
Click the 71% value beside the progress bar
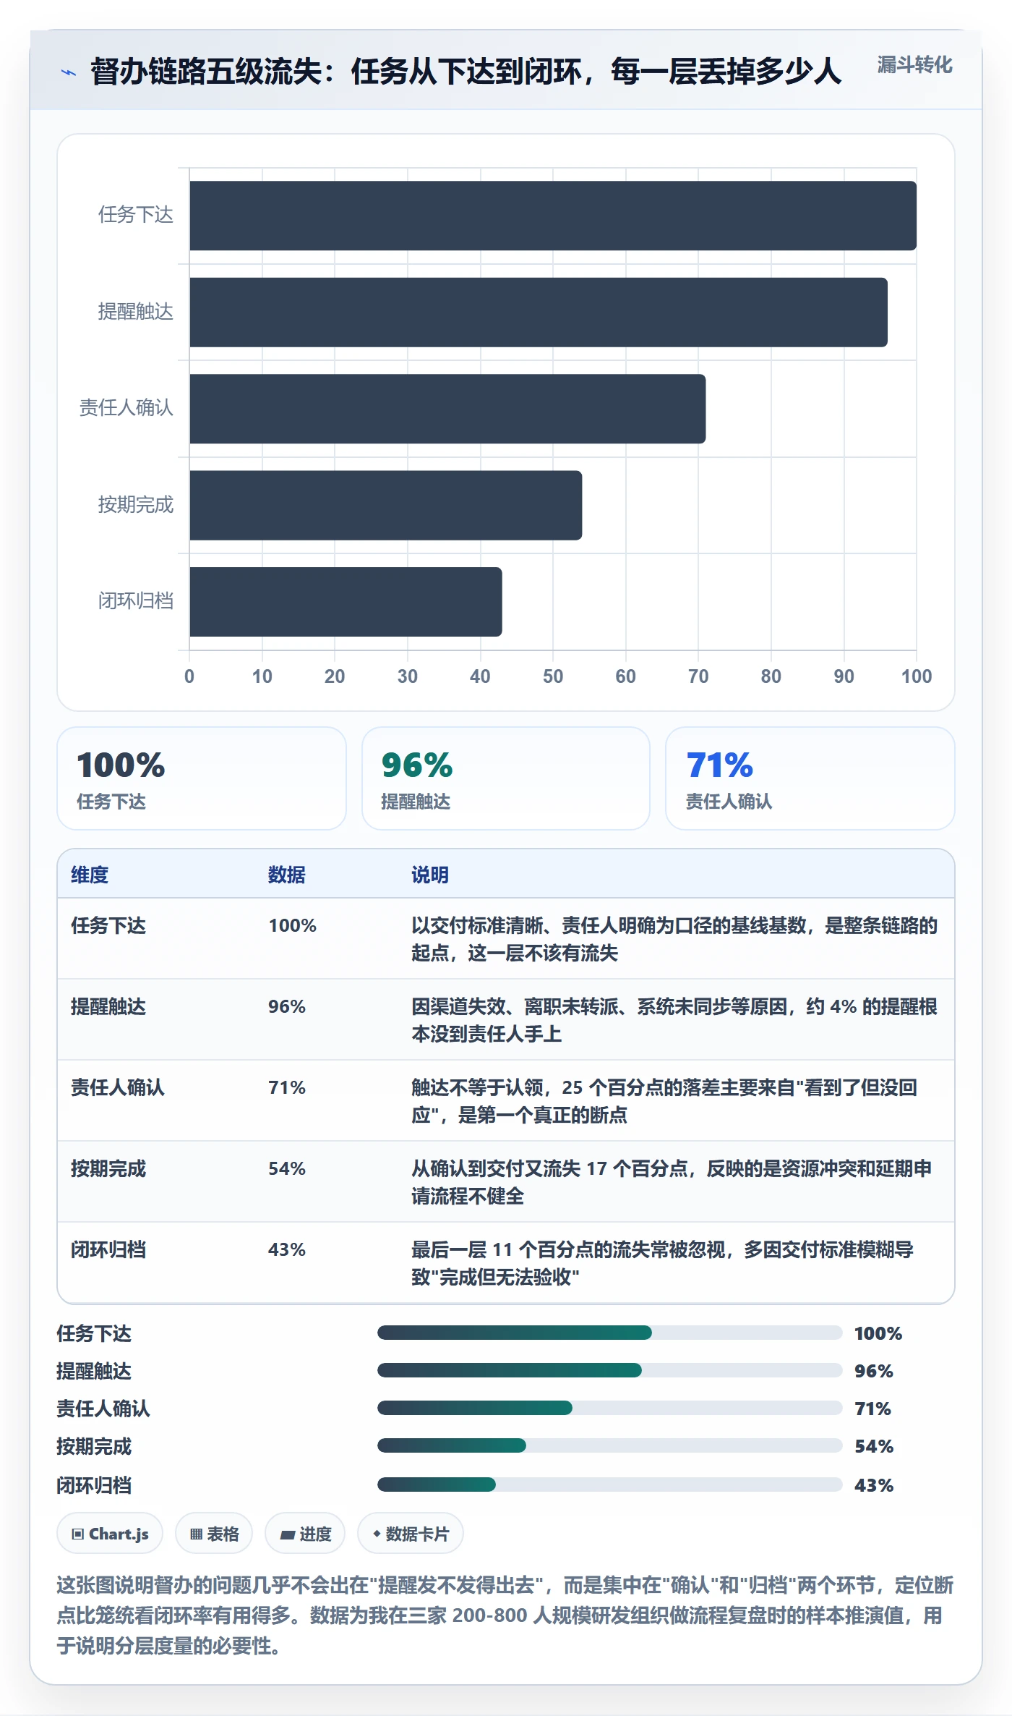[872, 1409]
